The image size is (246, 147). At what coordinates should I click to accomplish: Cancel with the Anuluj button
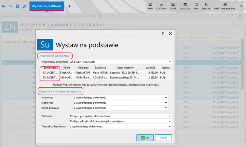click(x=163, y=138)
